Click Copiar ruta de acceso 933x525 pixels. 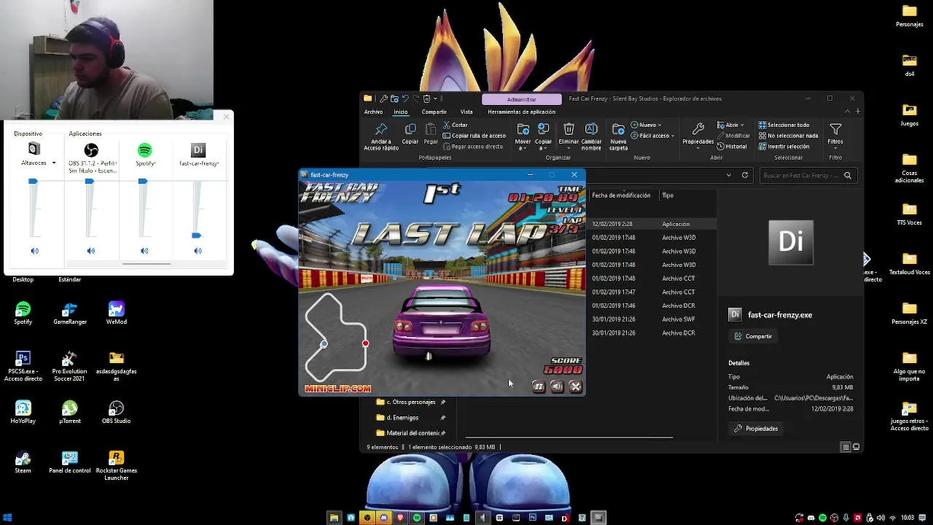tap(473, 136)
